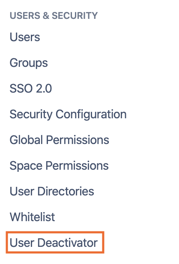The width and height of the screenshot is (179, 264).
Task: Open User Directories
Action: click(x=52, y=191)
